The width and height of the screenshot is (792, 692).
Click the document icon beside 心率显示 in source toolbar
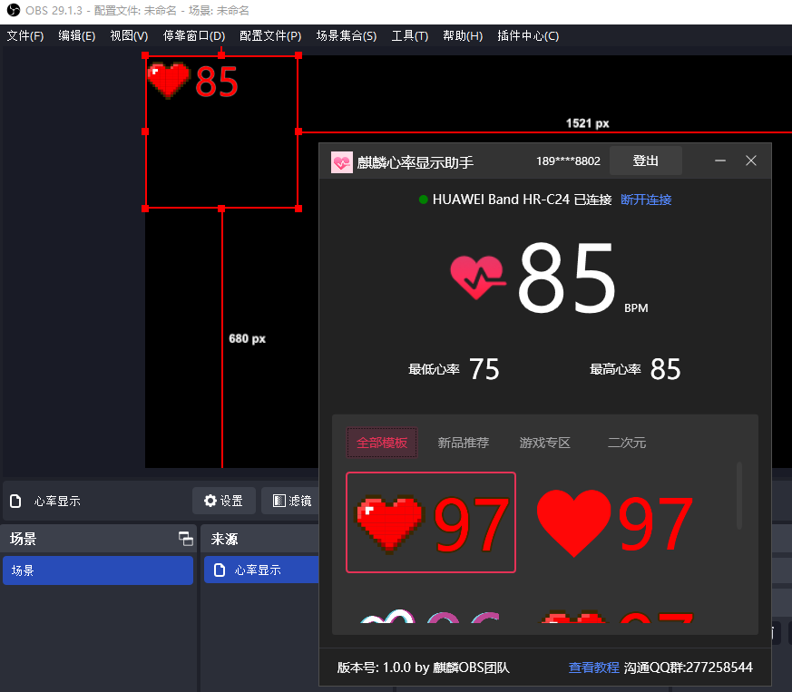click(x=15, y=501)
